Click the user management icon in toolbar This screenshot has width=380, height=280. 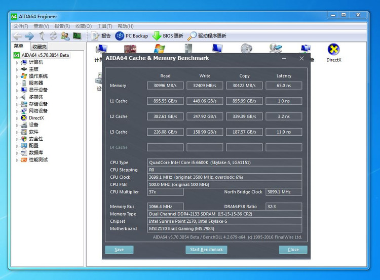pyautogui.click(x=65, y=36)
